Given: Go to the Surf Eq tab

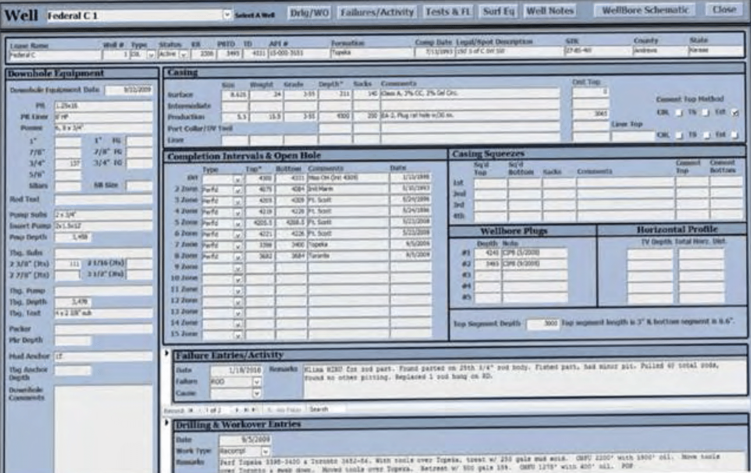Looking at the screenshot, I should pyautogui.click(x=498, y=11).
